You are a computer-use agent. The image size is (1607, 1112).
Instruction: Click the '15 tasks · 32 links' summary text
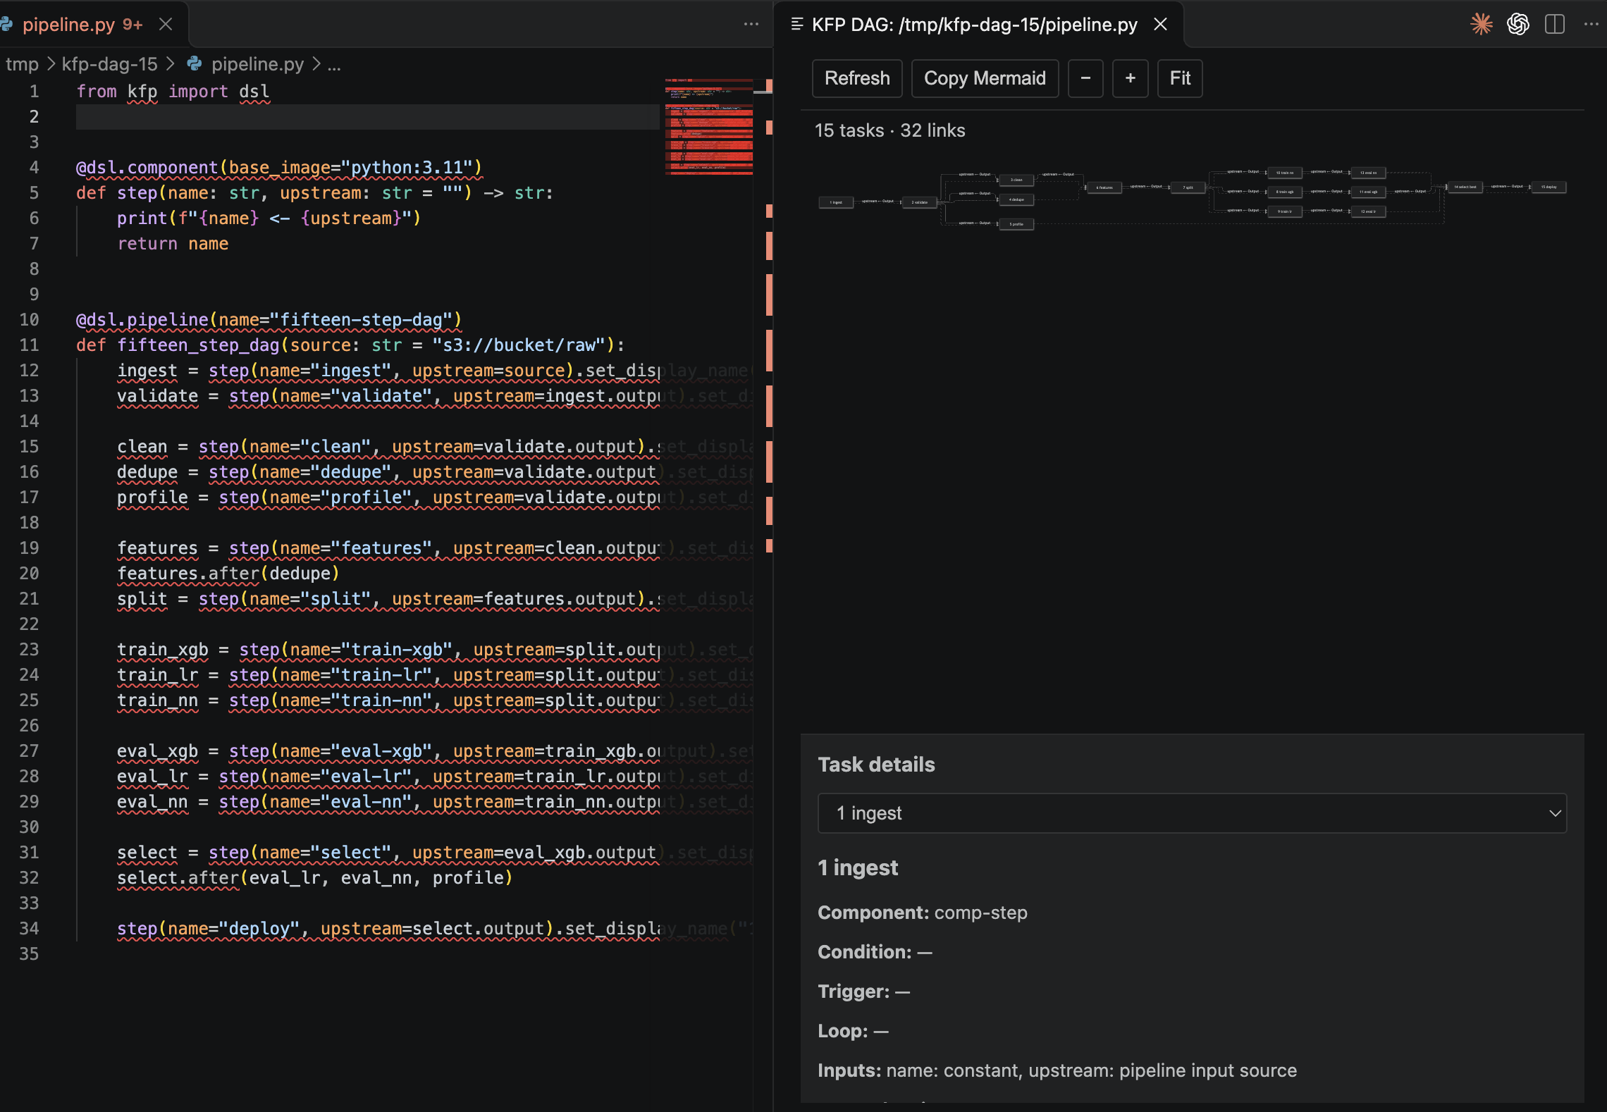click(x=889, y=130)
